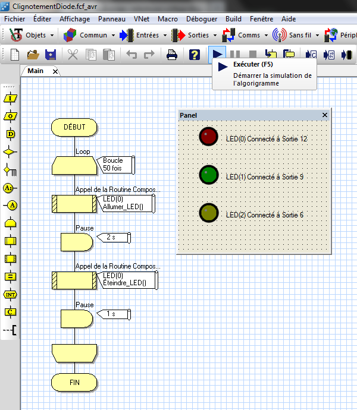This screenshot has width=357, height=410.
Task: Pick the Delay (D) icon
Action: click(10, 134)
